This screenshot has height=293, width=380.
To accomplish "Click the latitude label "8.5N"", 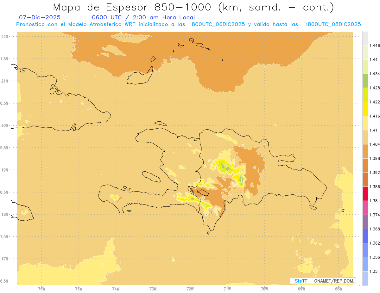I will tap(4, 192).
